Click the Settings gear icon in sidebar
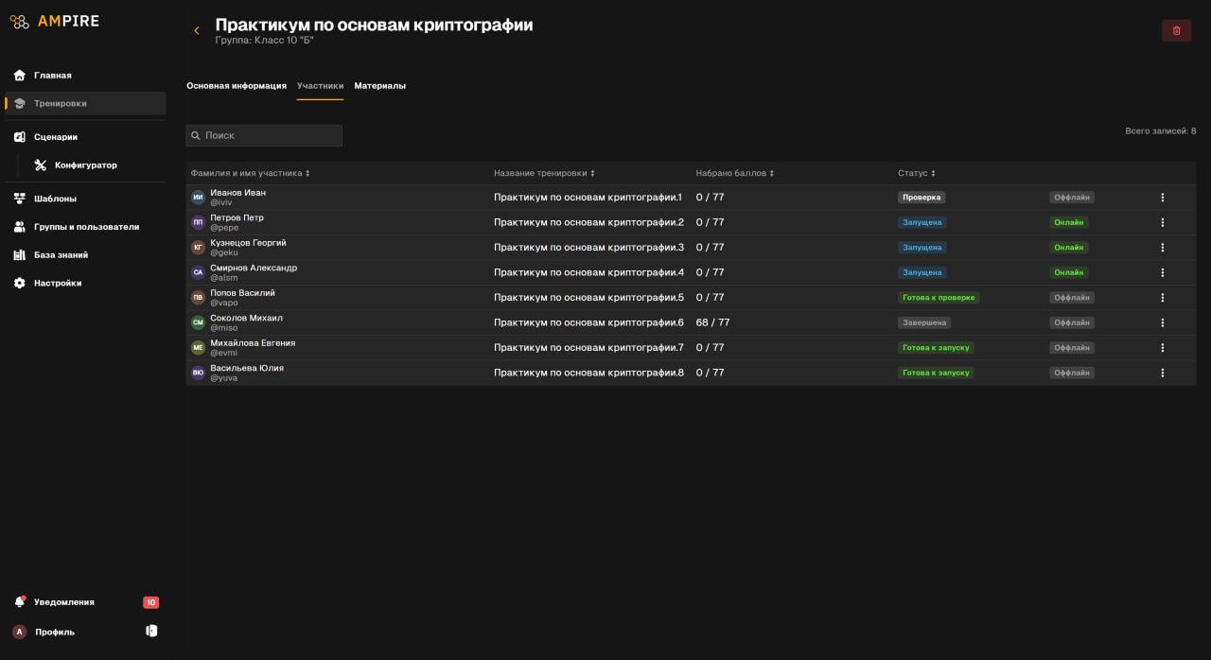Viewport: 1211px width, 660px height. 19,283
